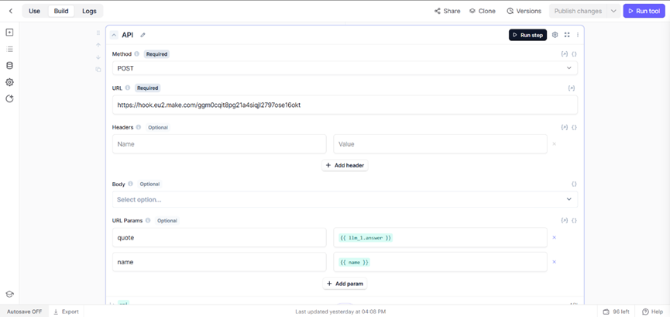Open the add step sidebar icon
Image resolution: width=670 pixels, height=317 pixels.
(x=9, y=33)
